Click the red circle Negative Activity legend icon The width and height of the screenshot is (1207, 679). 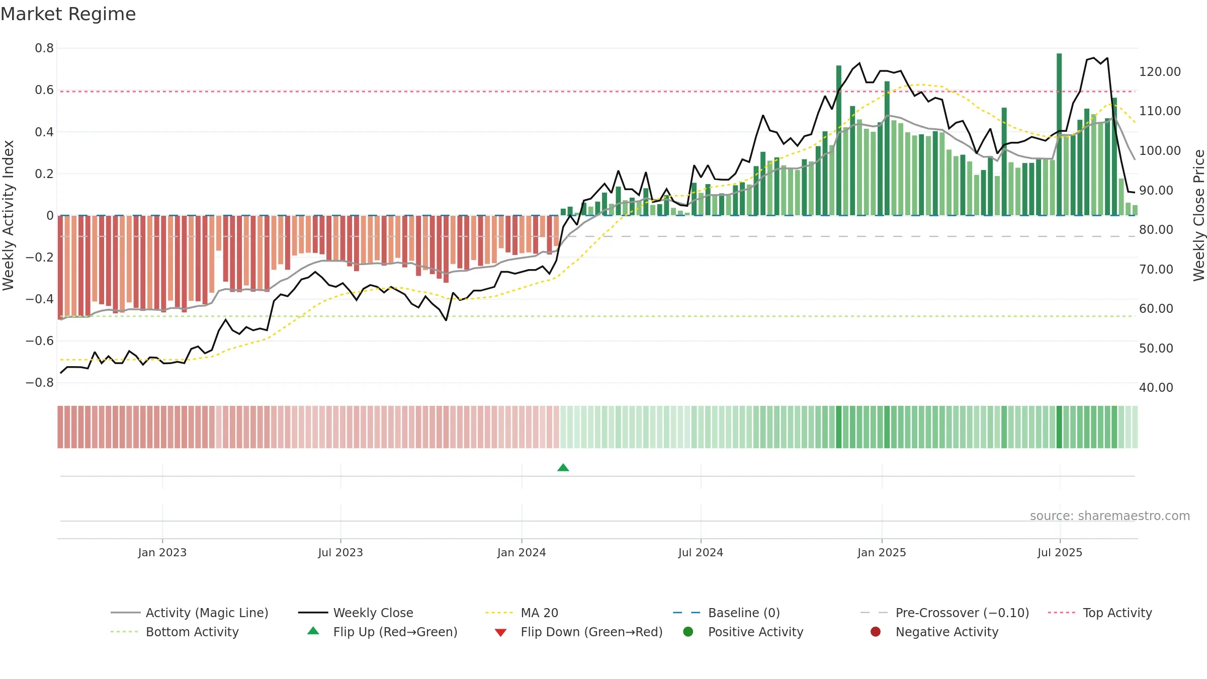point(876,632)
